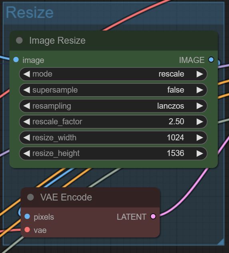Viewport: 229px width, 253px height.
Task: Toggle supersample with the left arrow
Action: (26, 90)
